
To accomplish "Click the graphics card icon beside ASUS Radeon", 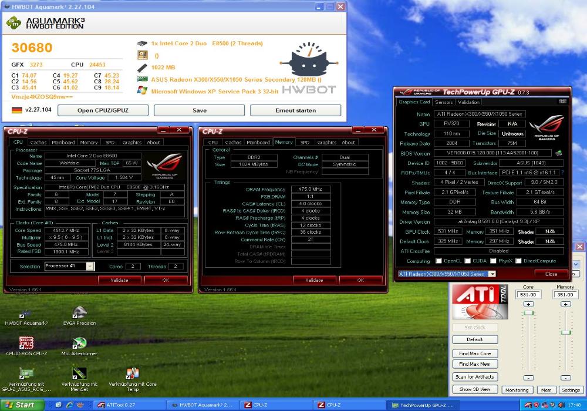I will pyautogui.click(x=142, y=79).
